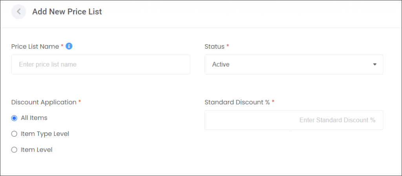The width and height of the screenshot is (402, 176).
Task: Focus the Enter Standard Discount % field
Action: [x=294, y=120]
